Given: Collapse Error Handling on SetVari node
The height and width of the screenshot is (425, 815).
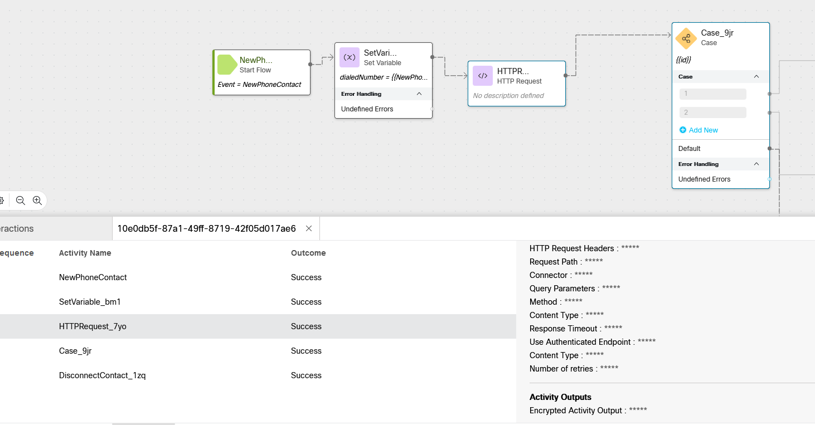Looking at the screenshot, I should (x=420, y=94).
